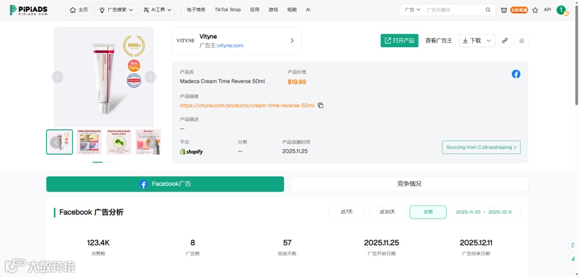Select the 近7天 range option
Viewport: 579px width, 277px height.
(x=347, y=212)
